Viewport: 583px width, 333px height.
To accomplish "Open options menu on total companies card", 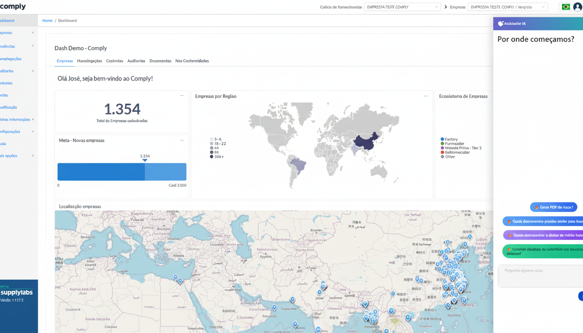I will (182, 96).
